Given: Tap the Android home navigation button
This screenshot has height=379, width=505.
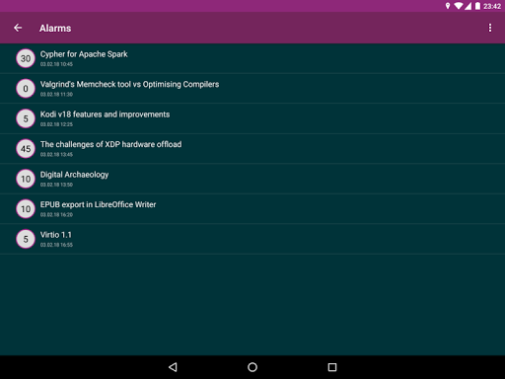Looking at the screenshot, I should (x=252, y=367).
